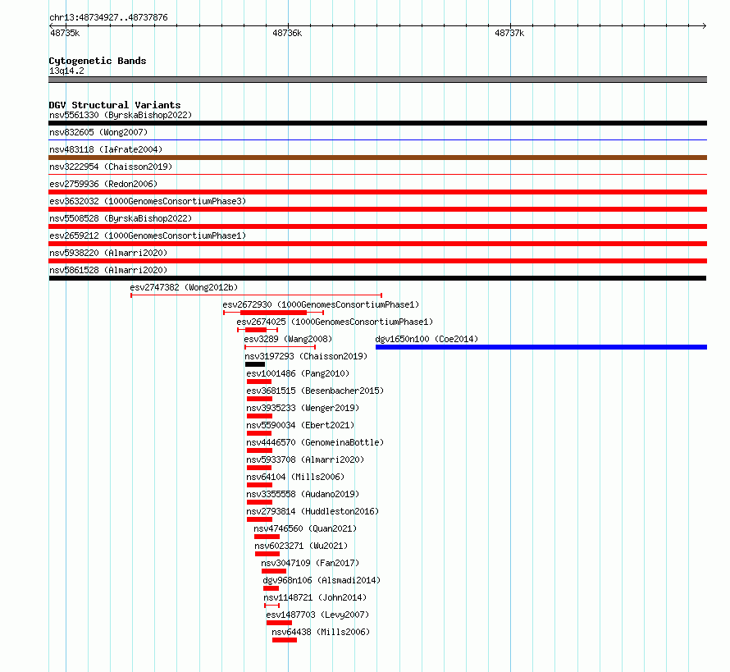
Task: Open esv2747382 (Wong2012b) variant label
Action: point(184,287)
